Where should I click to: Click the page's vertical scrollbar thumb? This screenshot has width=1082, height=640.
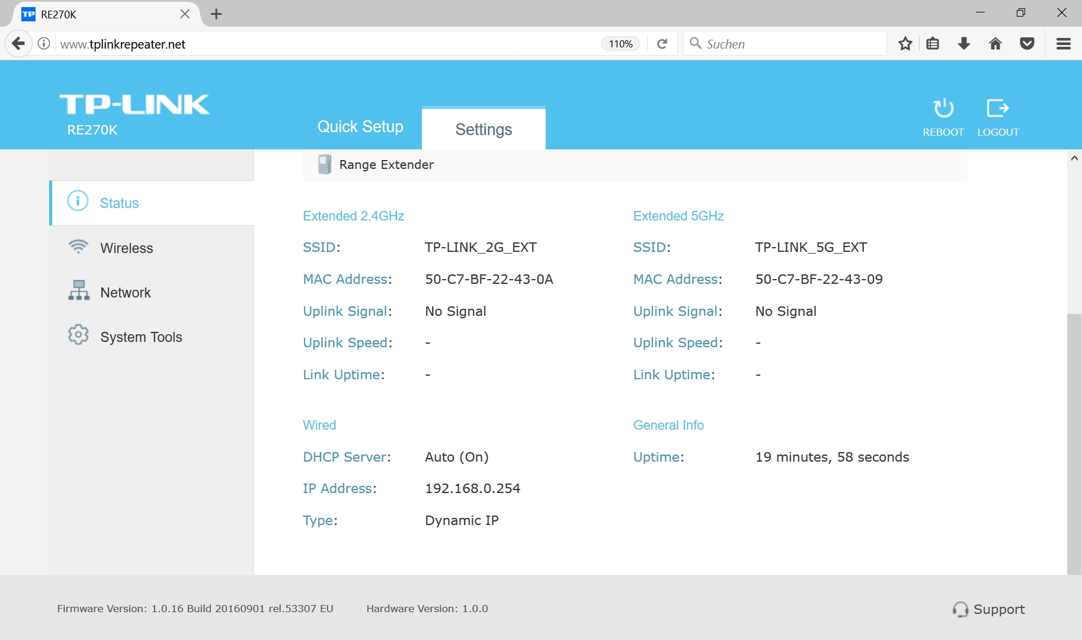pyautogui.click(x=1074, y=443)
